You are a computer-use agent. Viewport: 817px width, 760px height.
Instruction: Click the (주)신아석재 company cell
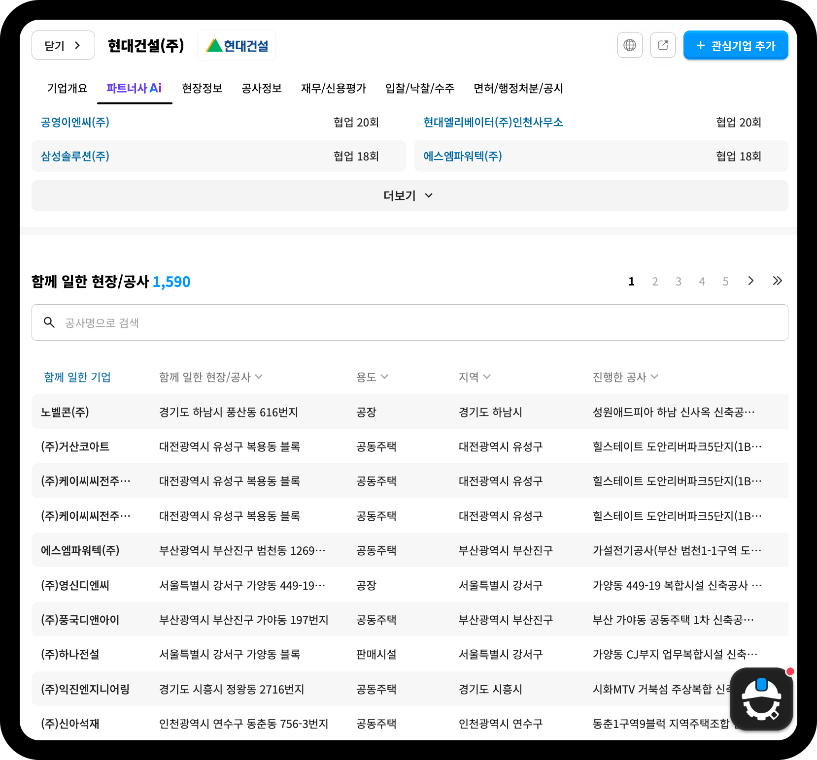point(70,724)
